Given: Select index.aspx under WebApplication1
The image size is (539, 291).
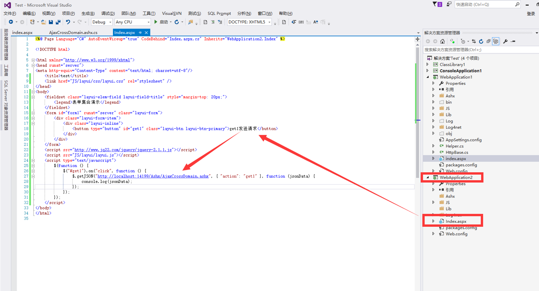Looking at the screenshot, I should [x=456, y=159].
